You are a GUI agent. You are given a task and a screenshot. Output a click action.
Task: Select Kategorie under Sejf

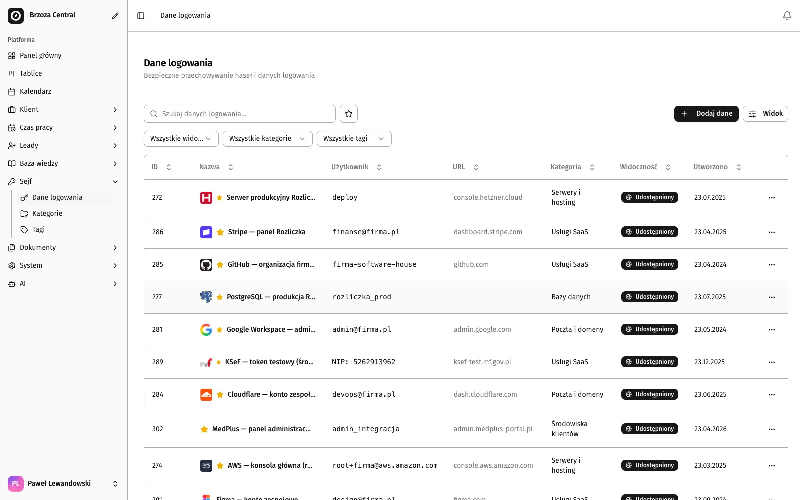[x=63, y=214]
